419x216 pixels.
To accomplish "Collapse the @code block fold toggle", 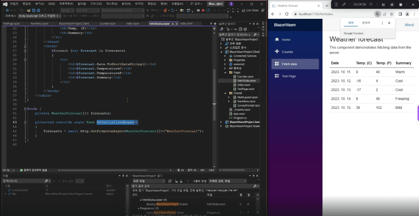I will 25,109.
